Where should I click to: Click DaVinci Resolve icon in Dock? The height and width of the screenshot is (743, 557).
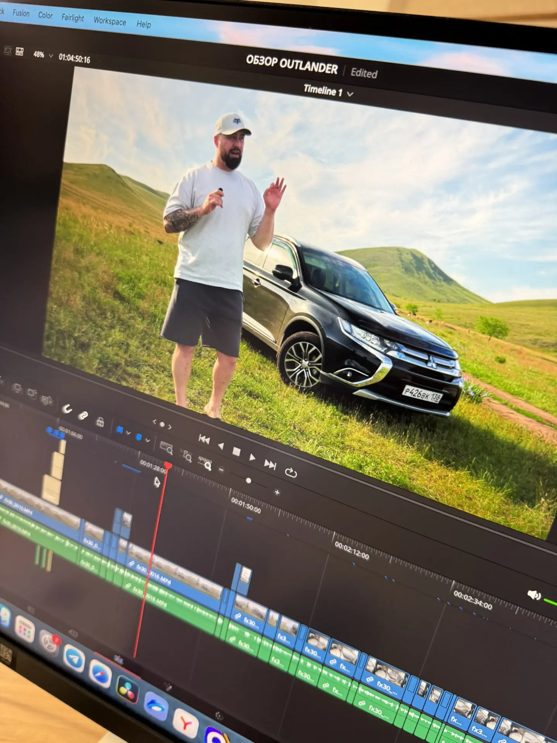127,690
